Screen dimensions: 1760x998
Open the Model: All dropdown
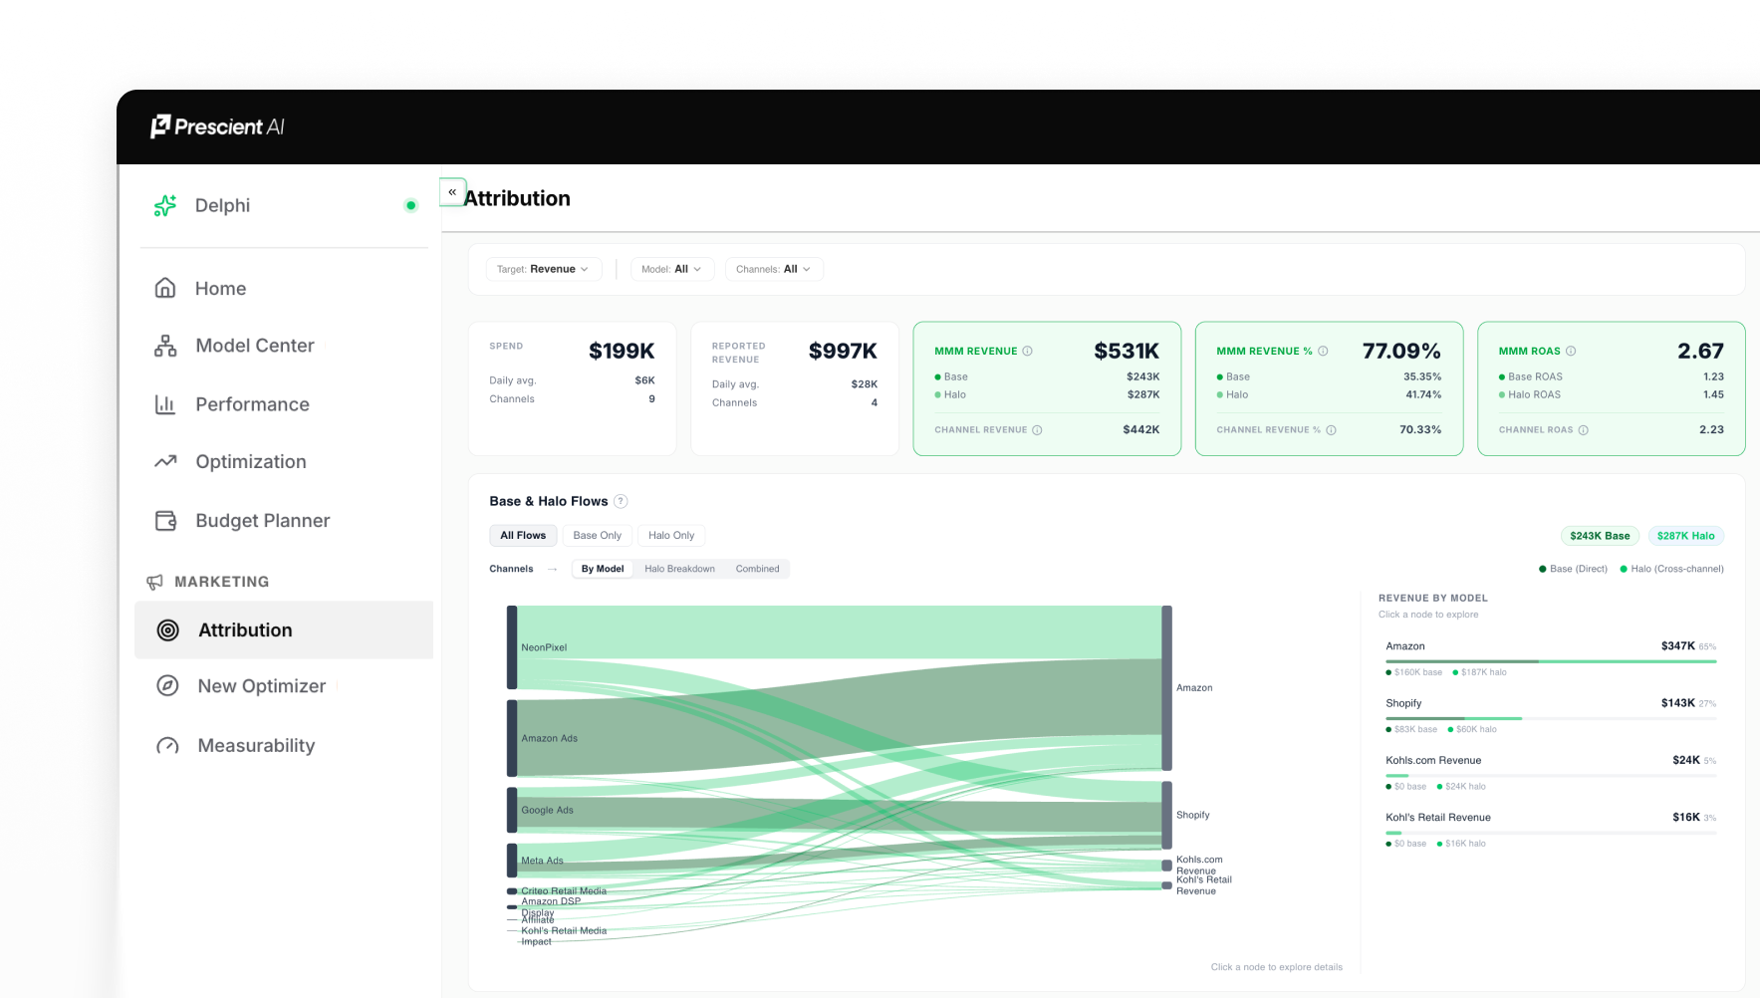coord(671,269)
